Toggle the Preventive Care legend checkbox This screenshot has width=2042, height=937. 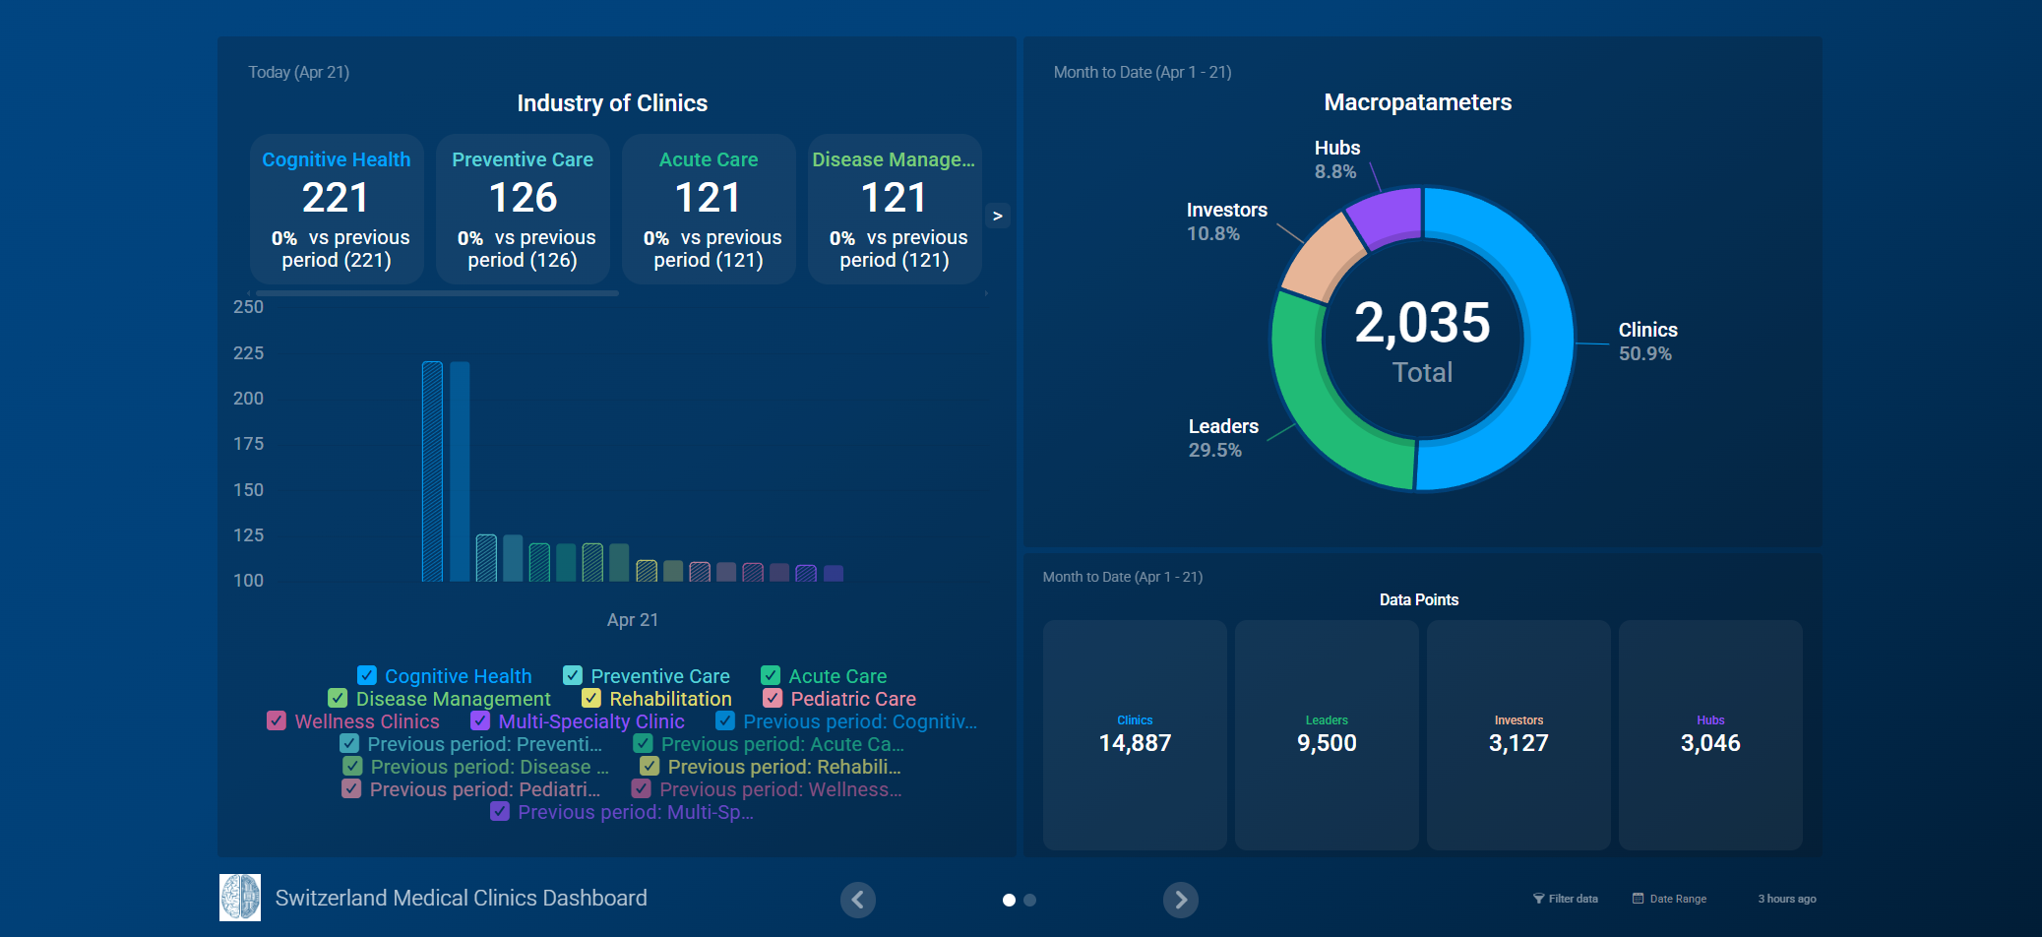(573, 675)
